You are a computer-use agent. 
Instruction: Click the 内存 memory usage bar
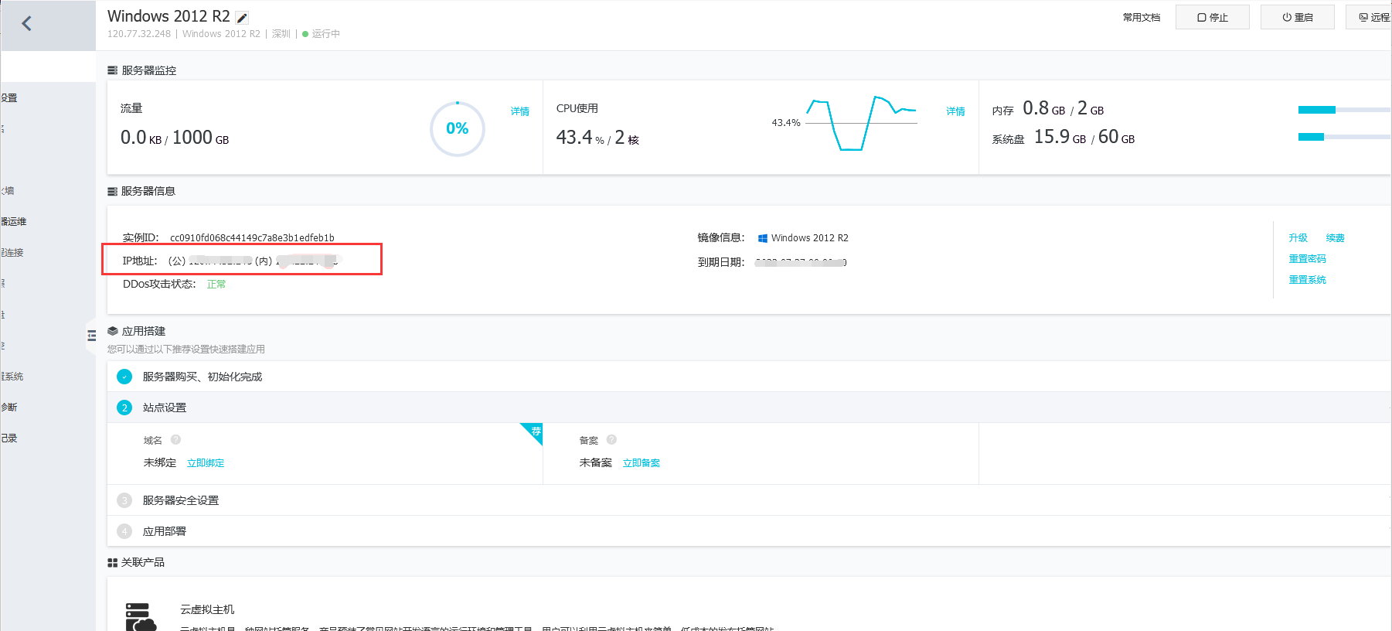pyautogui.click(x=1344, y=110)
